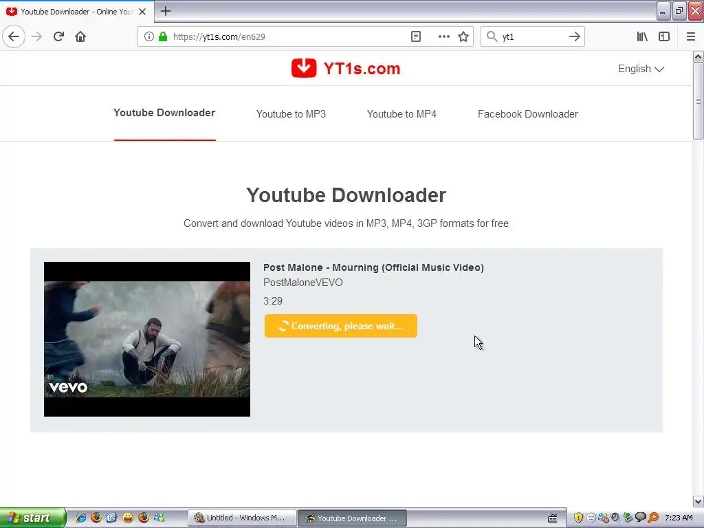Click the YT1s.com logo

(x=346, y=68)
